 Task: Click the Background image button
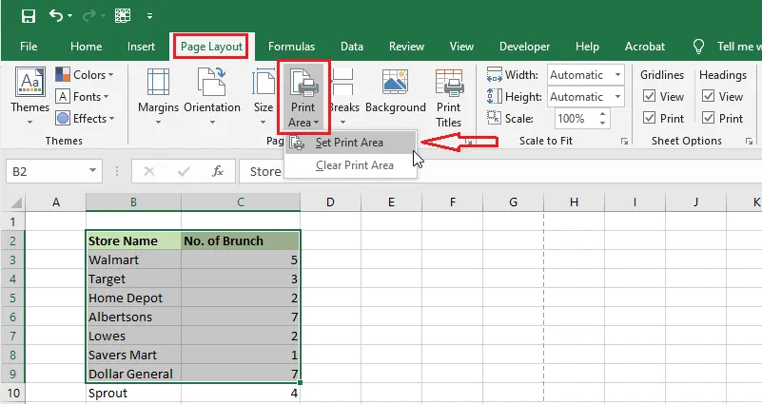[395, 91]
